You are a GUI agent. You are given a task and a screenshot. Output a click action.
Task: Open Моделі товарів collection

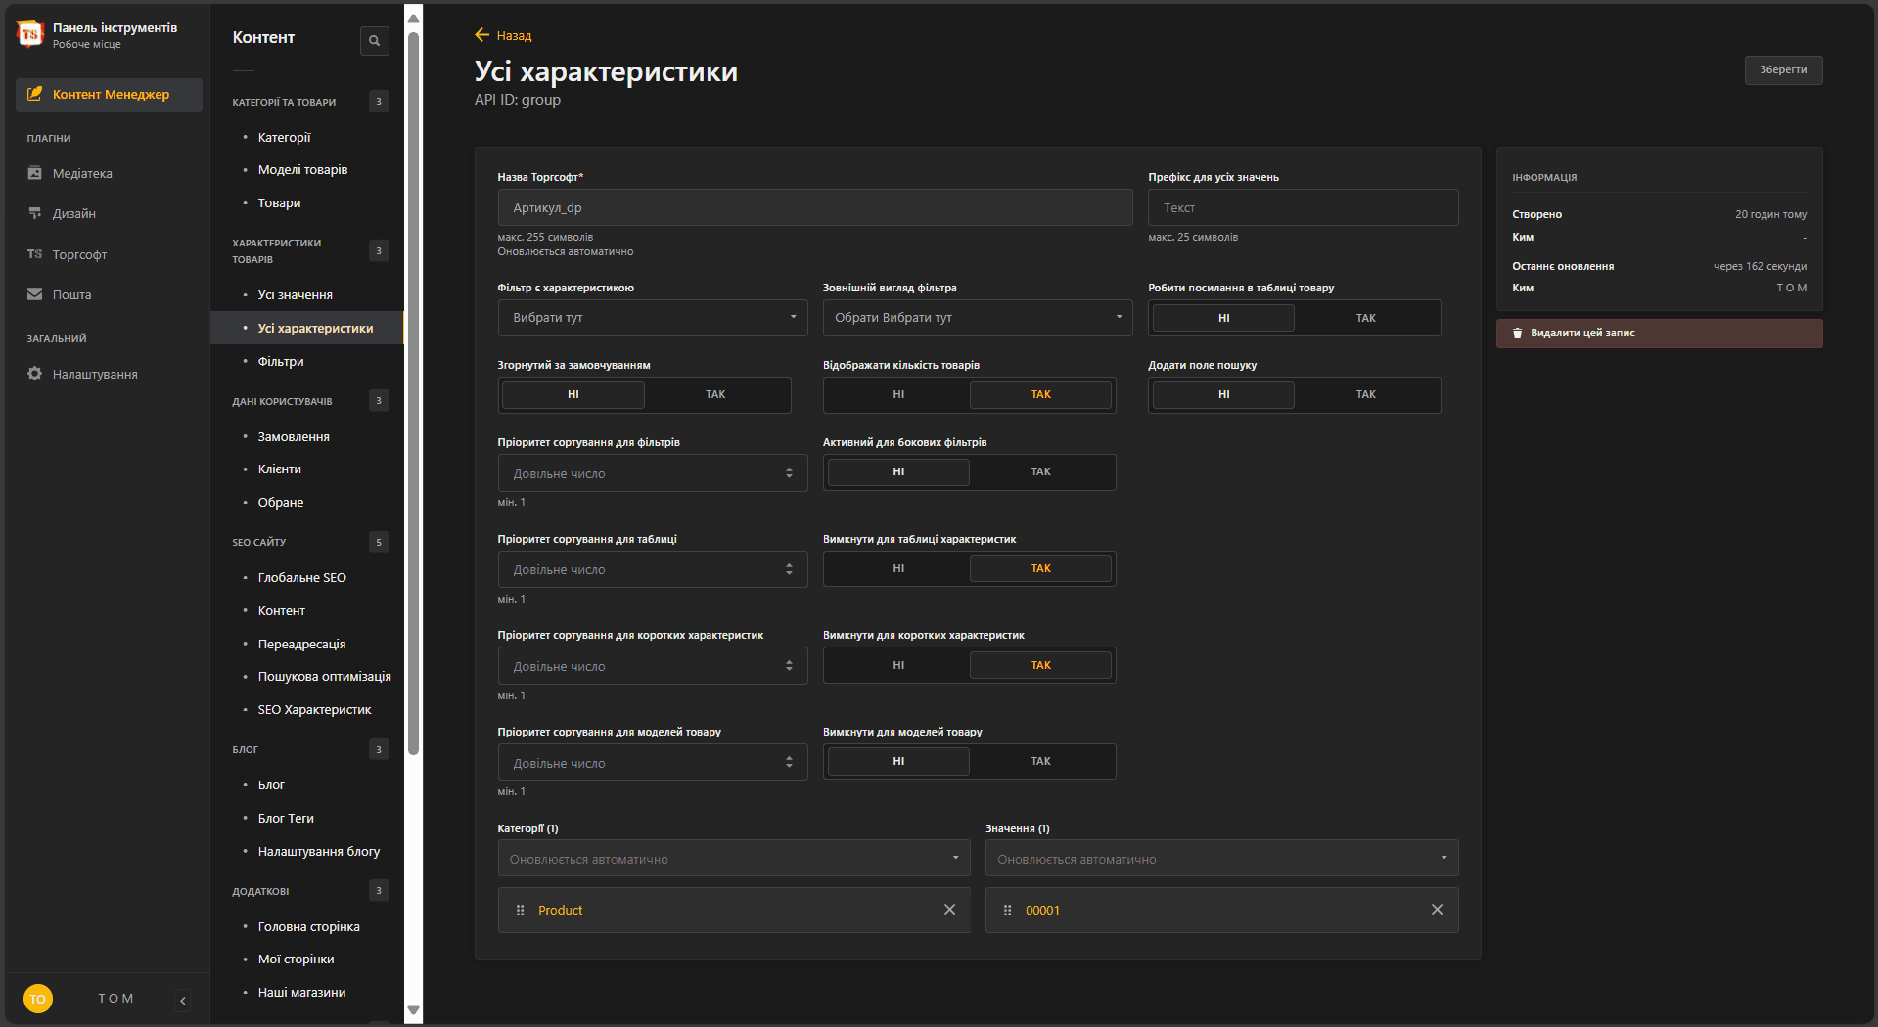click(302, 170)
